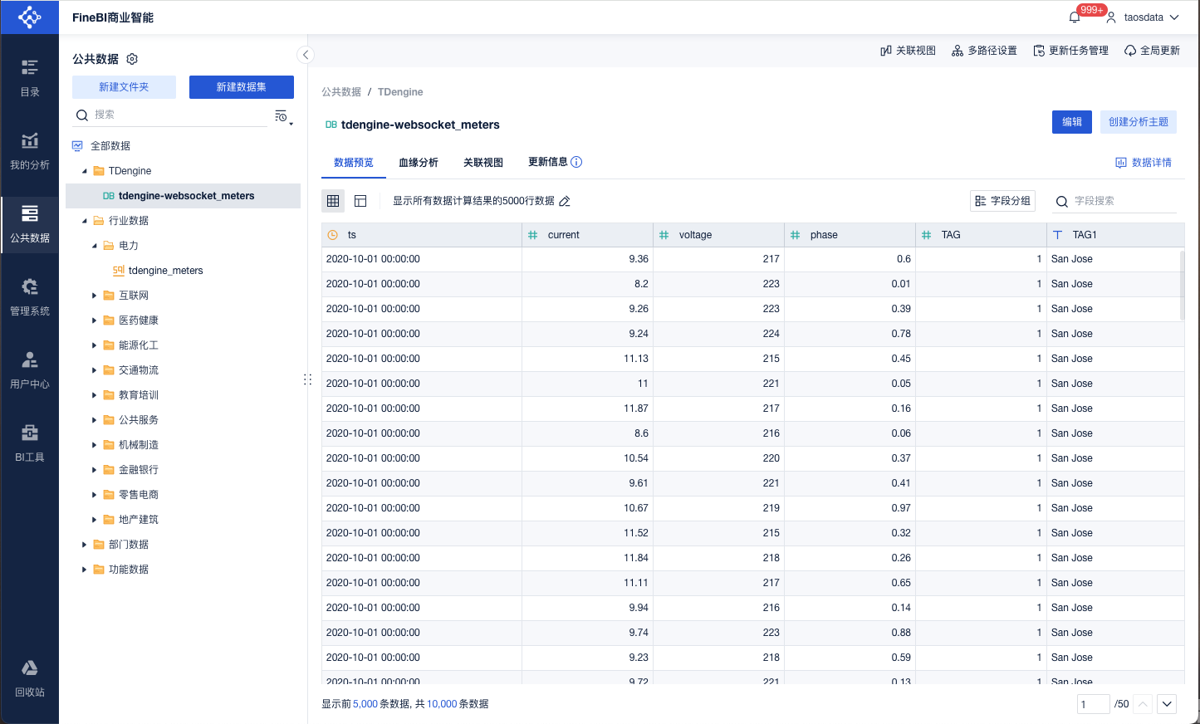This screenshot has height=724, width=1200.
Task: Open 我的分析 in the sidebar
Action: click(x=29, y=151)
